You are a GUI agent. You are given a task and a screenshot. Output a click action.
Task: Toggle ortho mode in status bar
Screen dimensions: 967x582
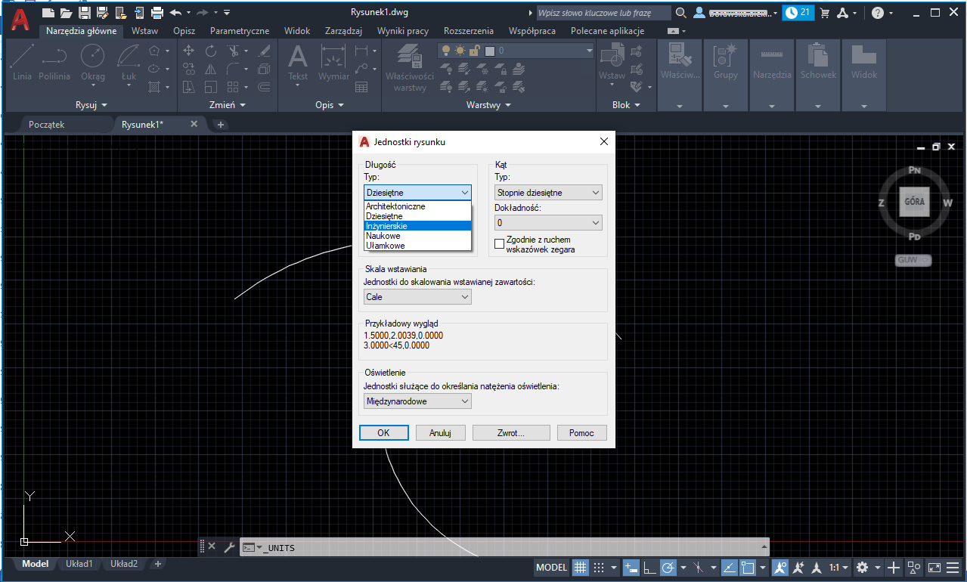click(649, 567)
